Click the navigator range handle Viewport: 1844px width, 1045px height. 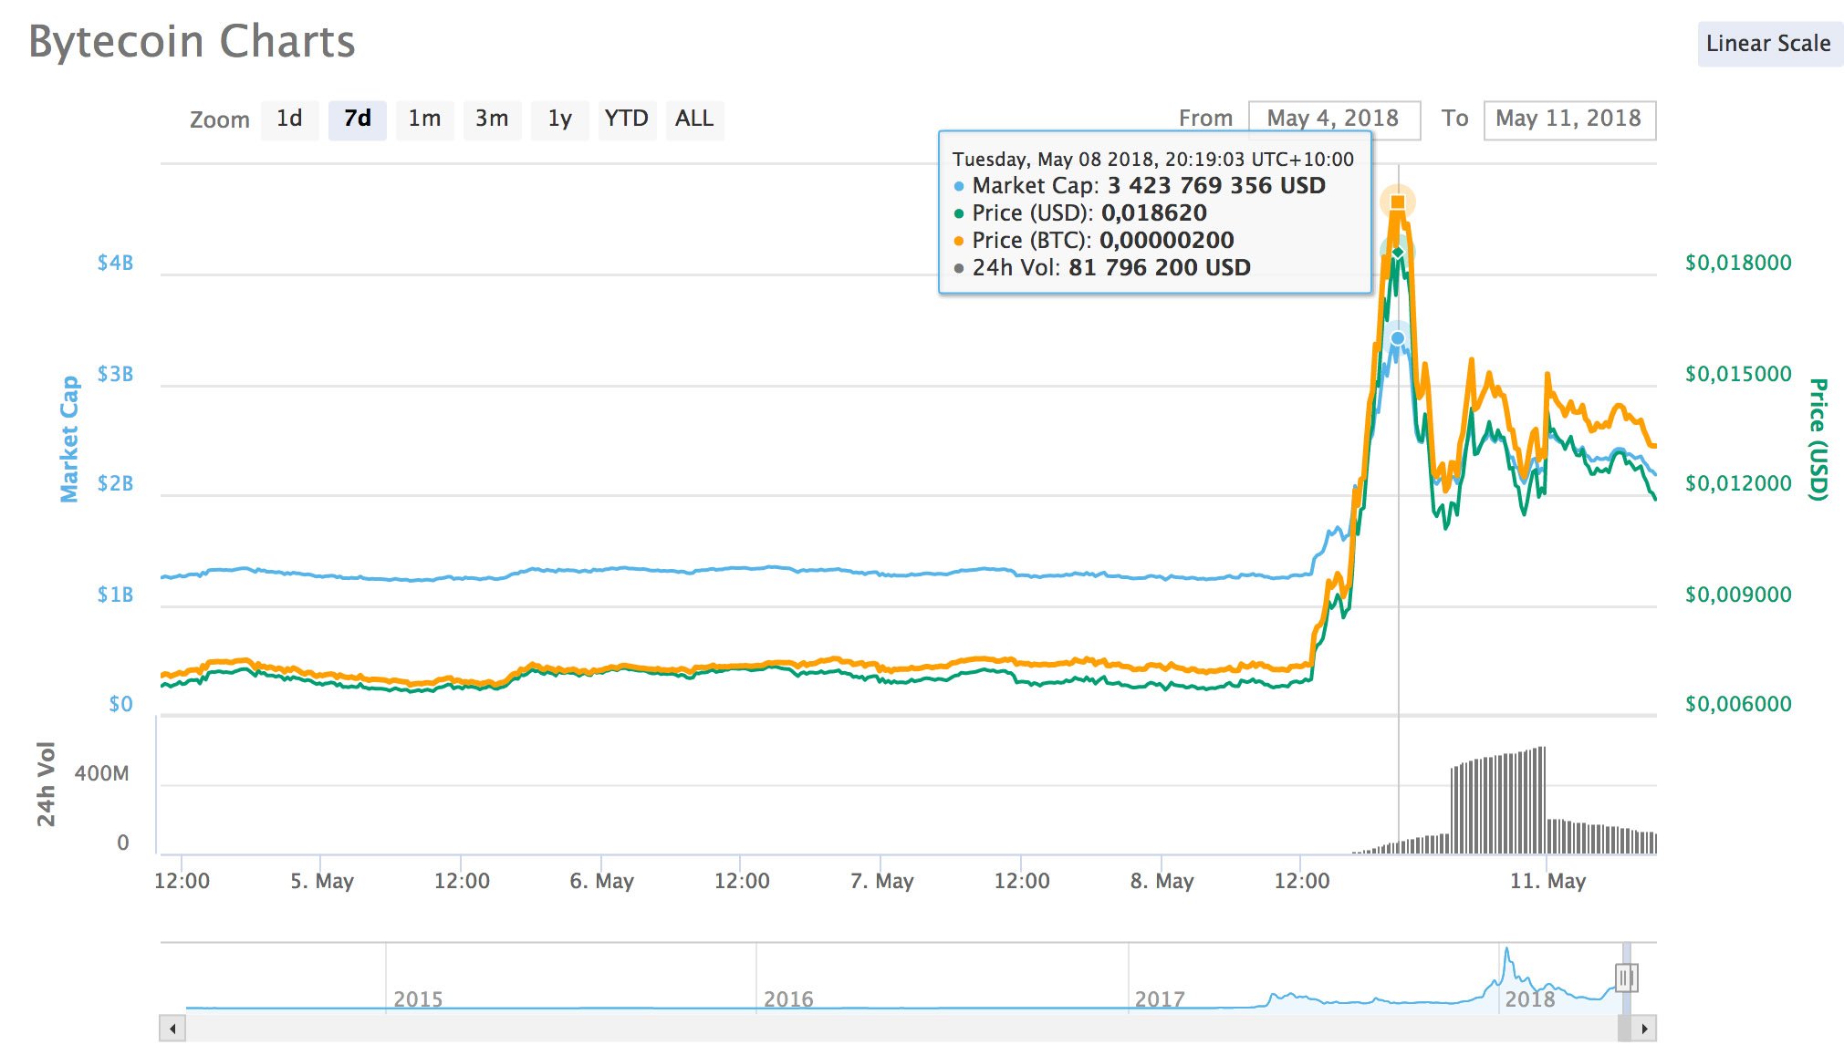(x=1626, y=978)
